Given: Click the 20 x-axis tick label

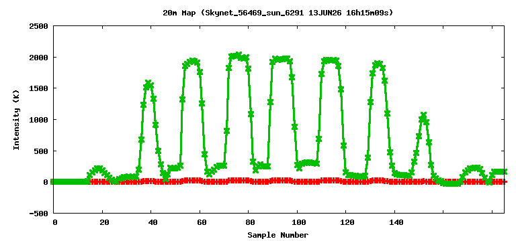Looking at the screenshot, I should (x=103, y=223).
